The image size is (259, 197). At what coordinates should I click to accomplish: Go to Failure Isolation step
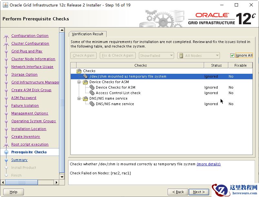tap(25, 105)
